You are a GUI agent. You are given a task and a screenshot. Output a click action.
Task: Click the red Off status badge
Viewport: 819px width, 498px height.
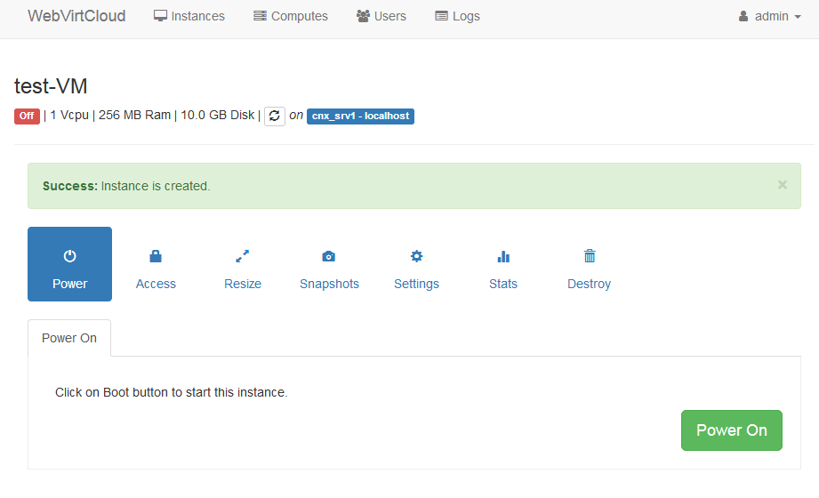click(x=27, y=116)
